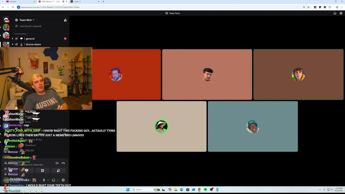
Task: Open Google Chrome from the taskbar
Action: click(199, 190)
